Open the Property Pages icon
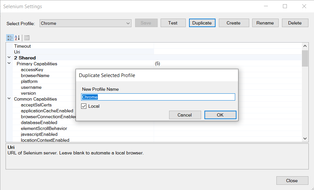 coord(27,38)
